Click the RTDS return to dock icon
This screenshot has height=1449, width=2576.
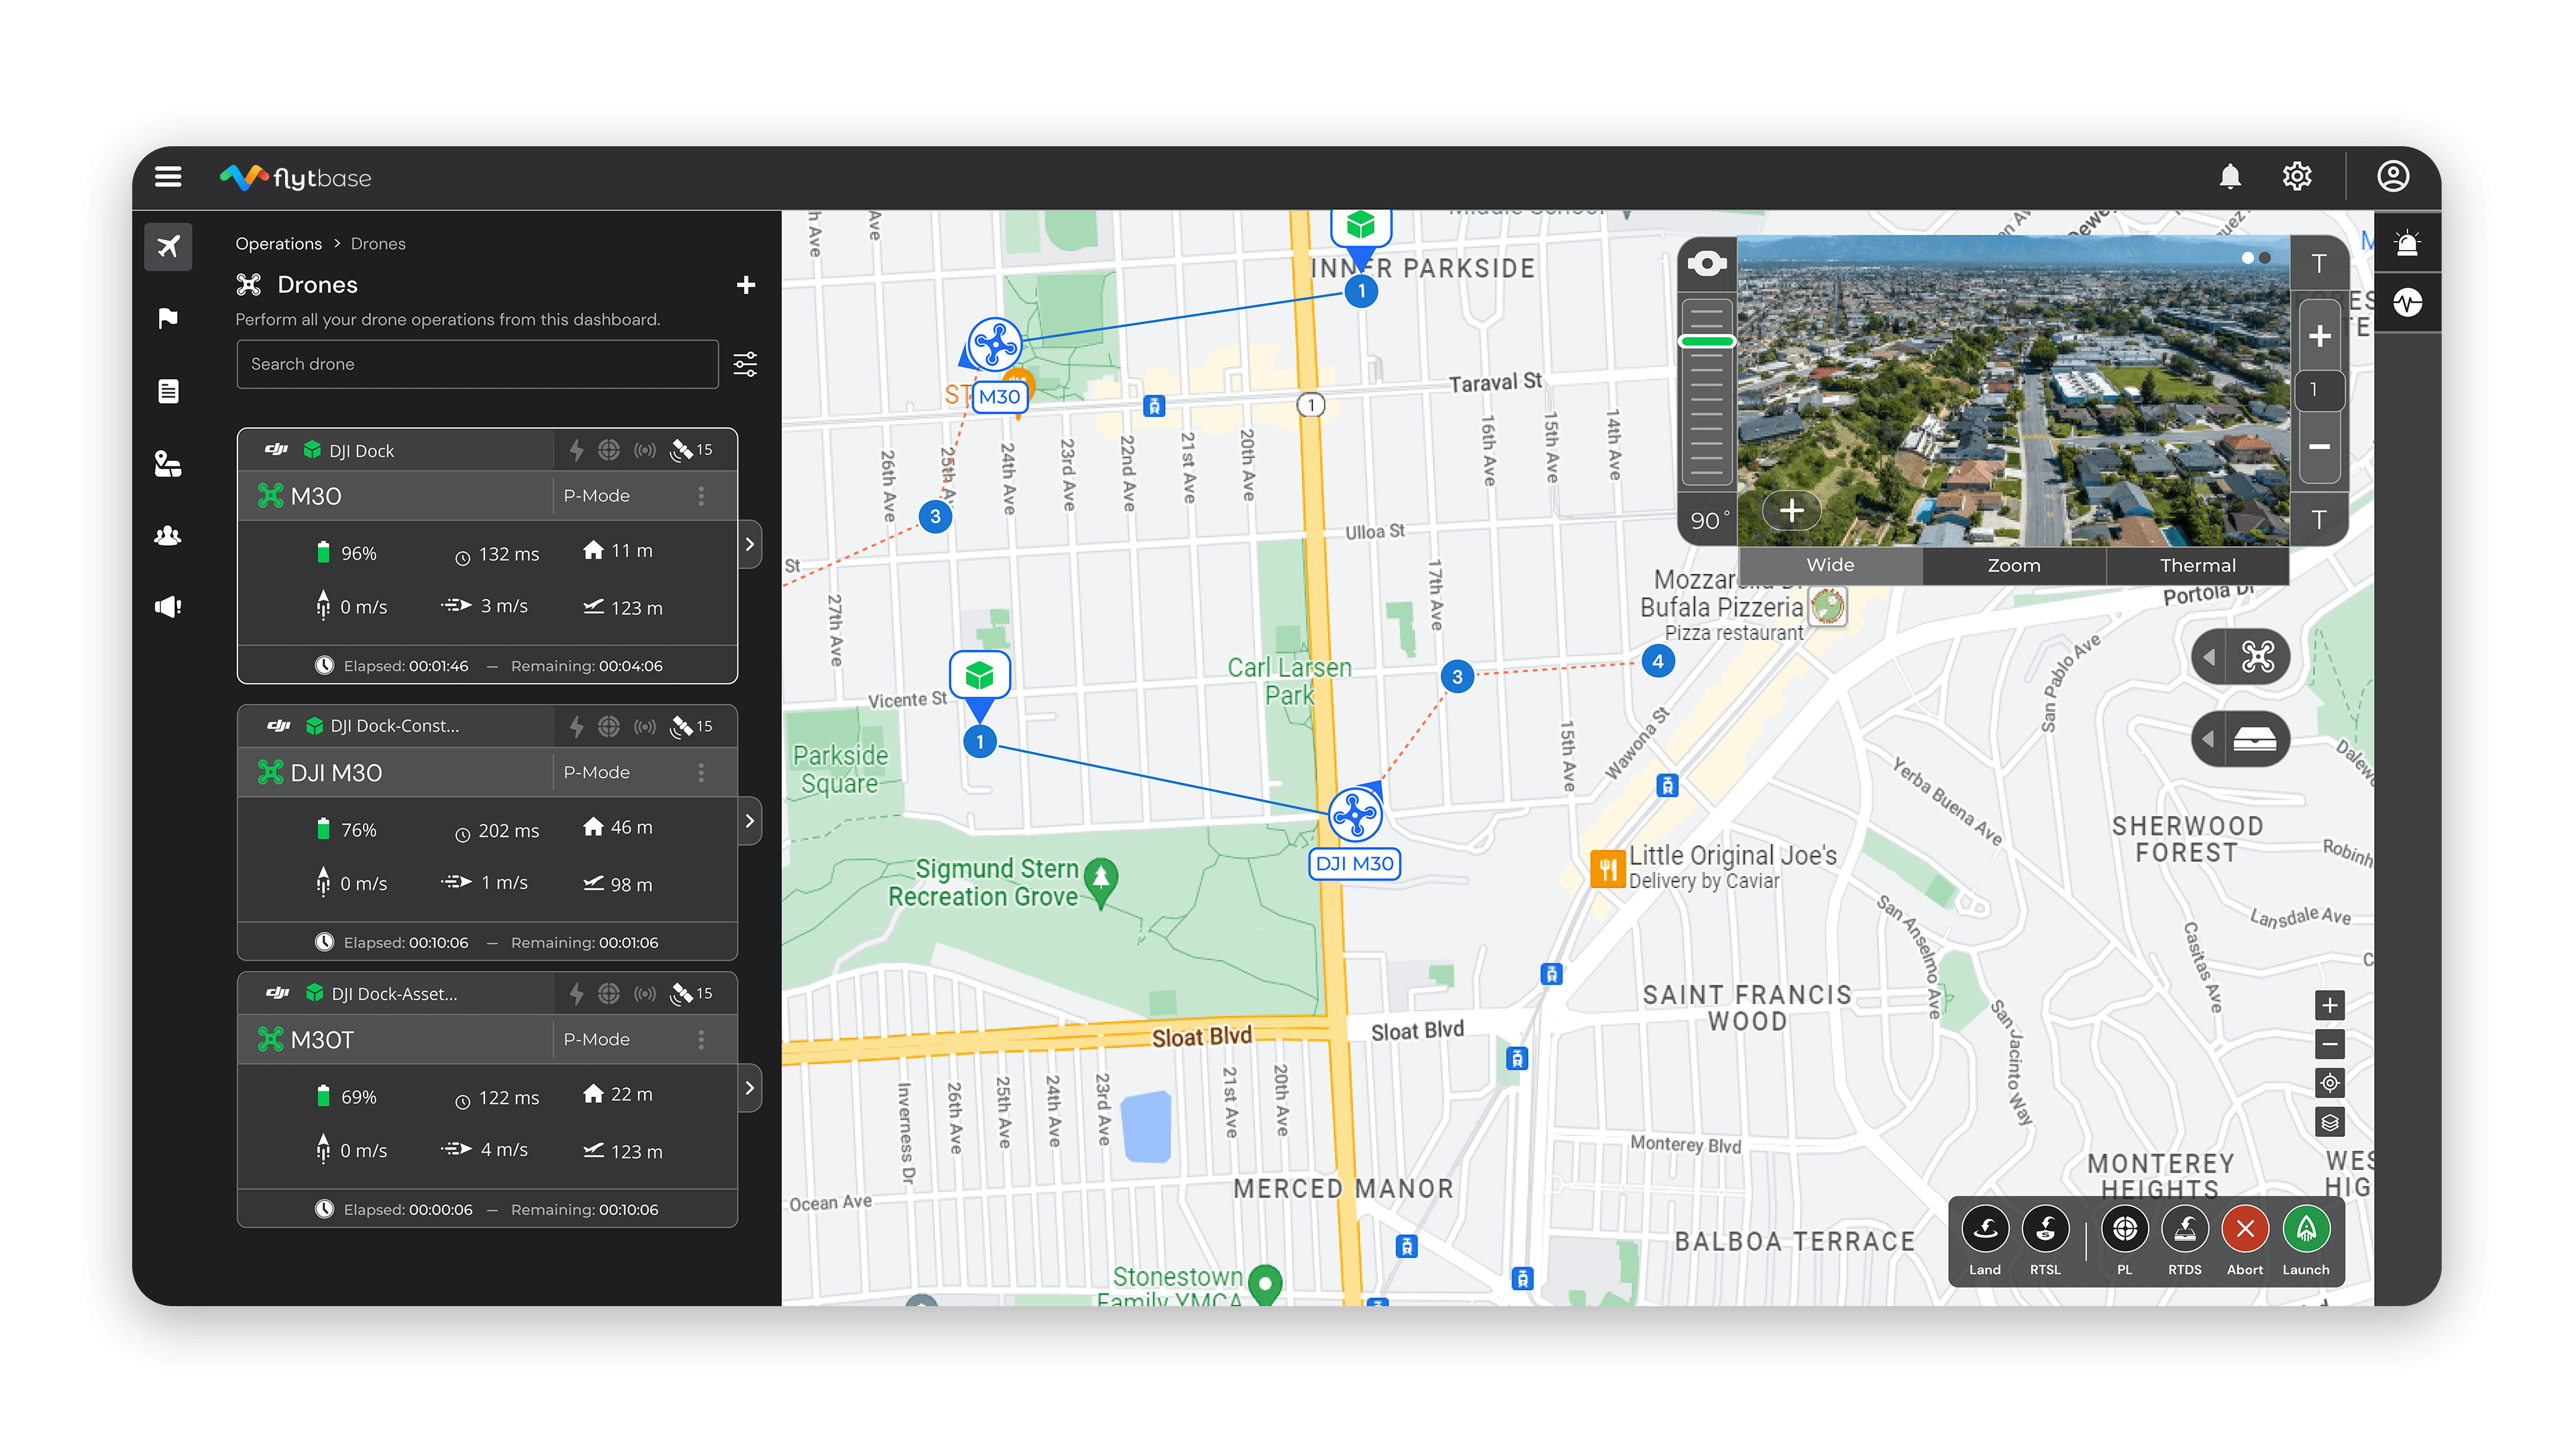[x=2185, y=1229]
